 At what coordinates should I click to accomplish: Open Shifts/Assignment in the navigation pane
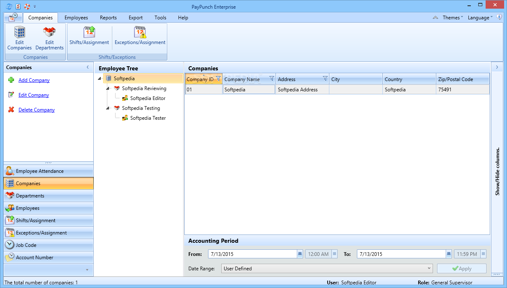pyautogui.click(x=49, y=221)
